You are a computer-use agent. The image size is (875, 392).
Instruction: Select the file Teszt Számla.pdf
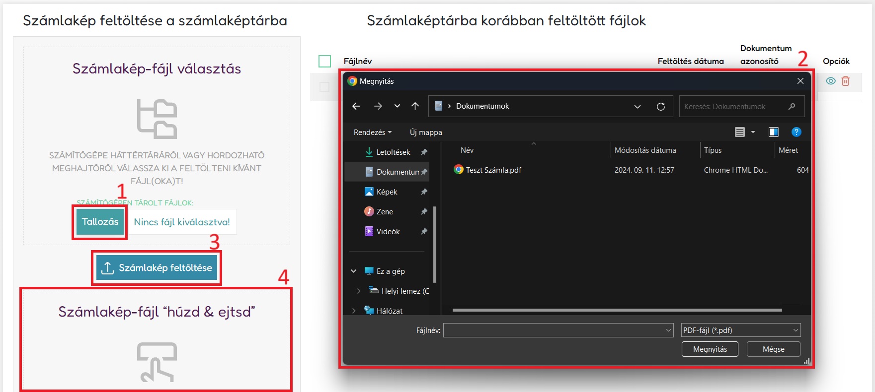(493, 170)
